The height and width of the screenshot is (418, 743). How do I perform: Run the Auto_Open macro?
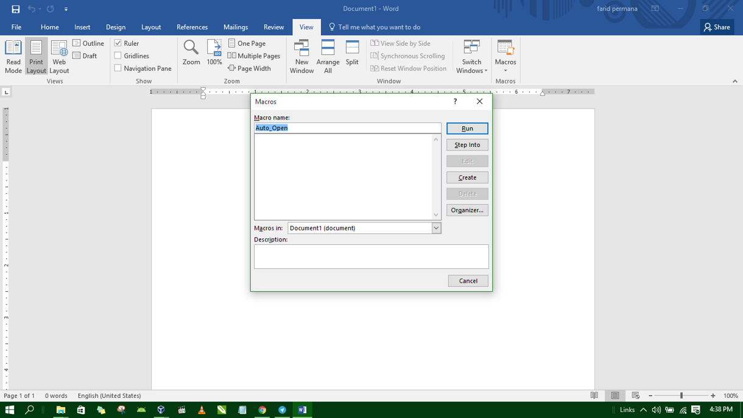(x=467, y=128)
